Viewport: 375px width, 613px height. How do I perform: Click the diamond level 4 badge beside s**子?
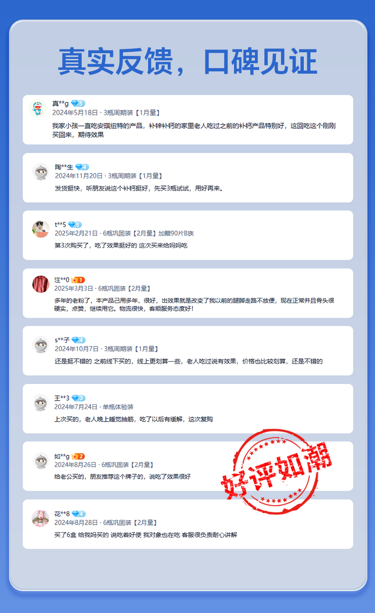point(79,340)
